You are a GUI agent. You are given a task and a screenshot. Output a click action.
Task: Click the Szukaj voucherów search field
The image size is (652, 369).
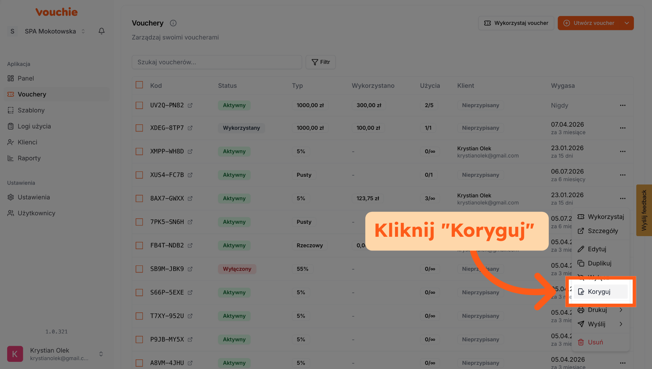tap(217, 62)
